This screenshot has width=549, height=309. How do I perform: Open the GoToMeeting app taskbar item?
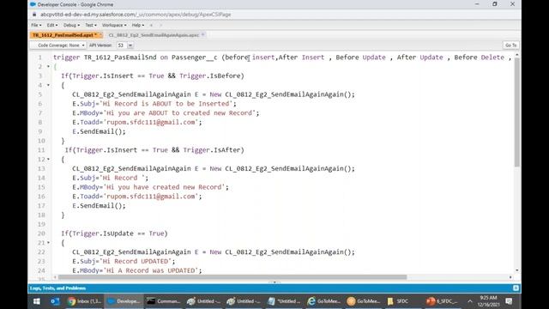[364, 301]
